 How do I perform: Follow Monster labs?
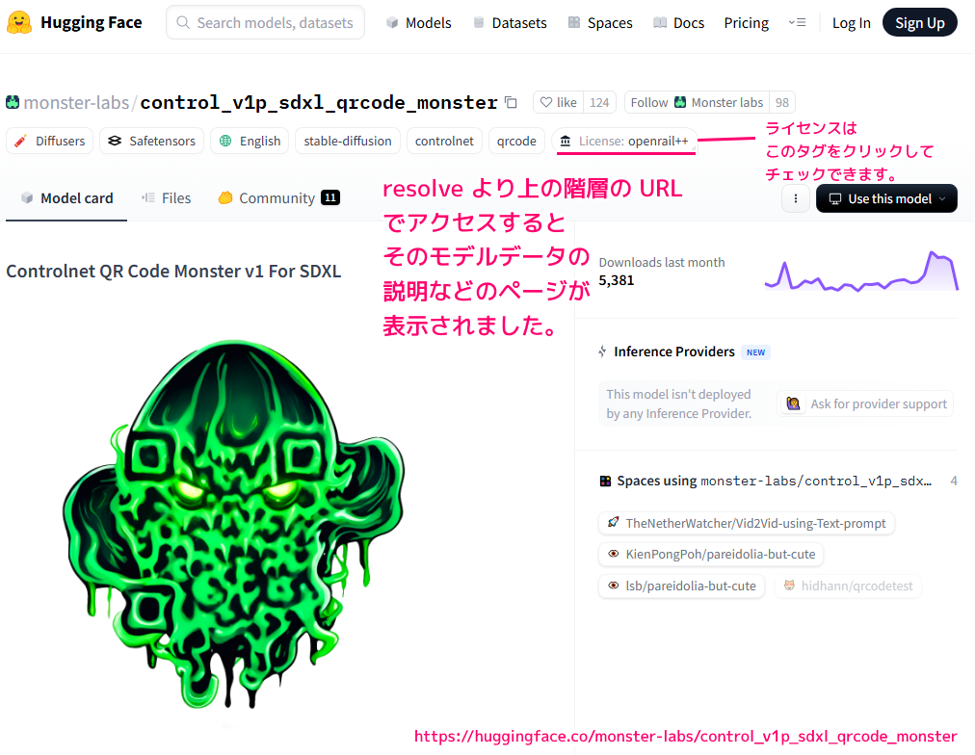click(x=697, y=102)
